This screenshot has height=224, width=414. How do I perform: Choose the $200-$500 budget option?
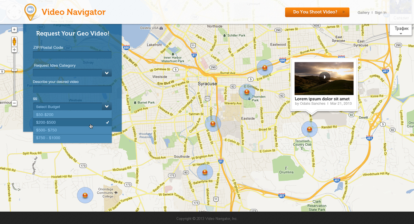point(72,122)
